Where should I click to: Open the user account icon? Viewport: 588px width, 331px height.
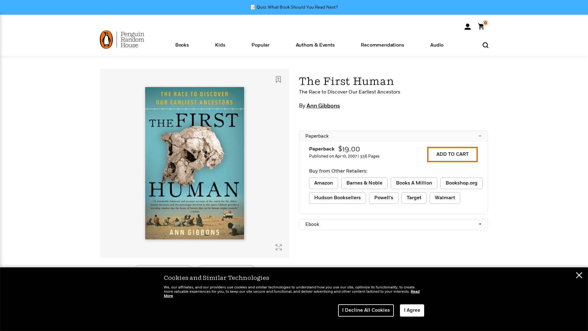(x=467, y=27)
